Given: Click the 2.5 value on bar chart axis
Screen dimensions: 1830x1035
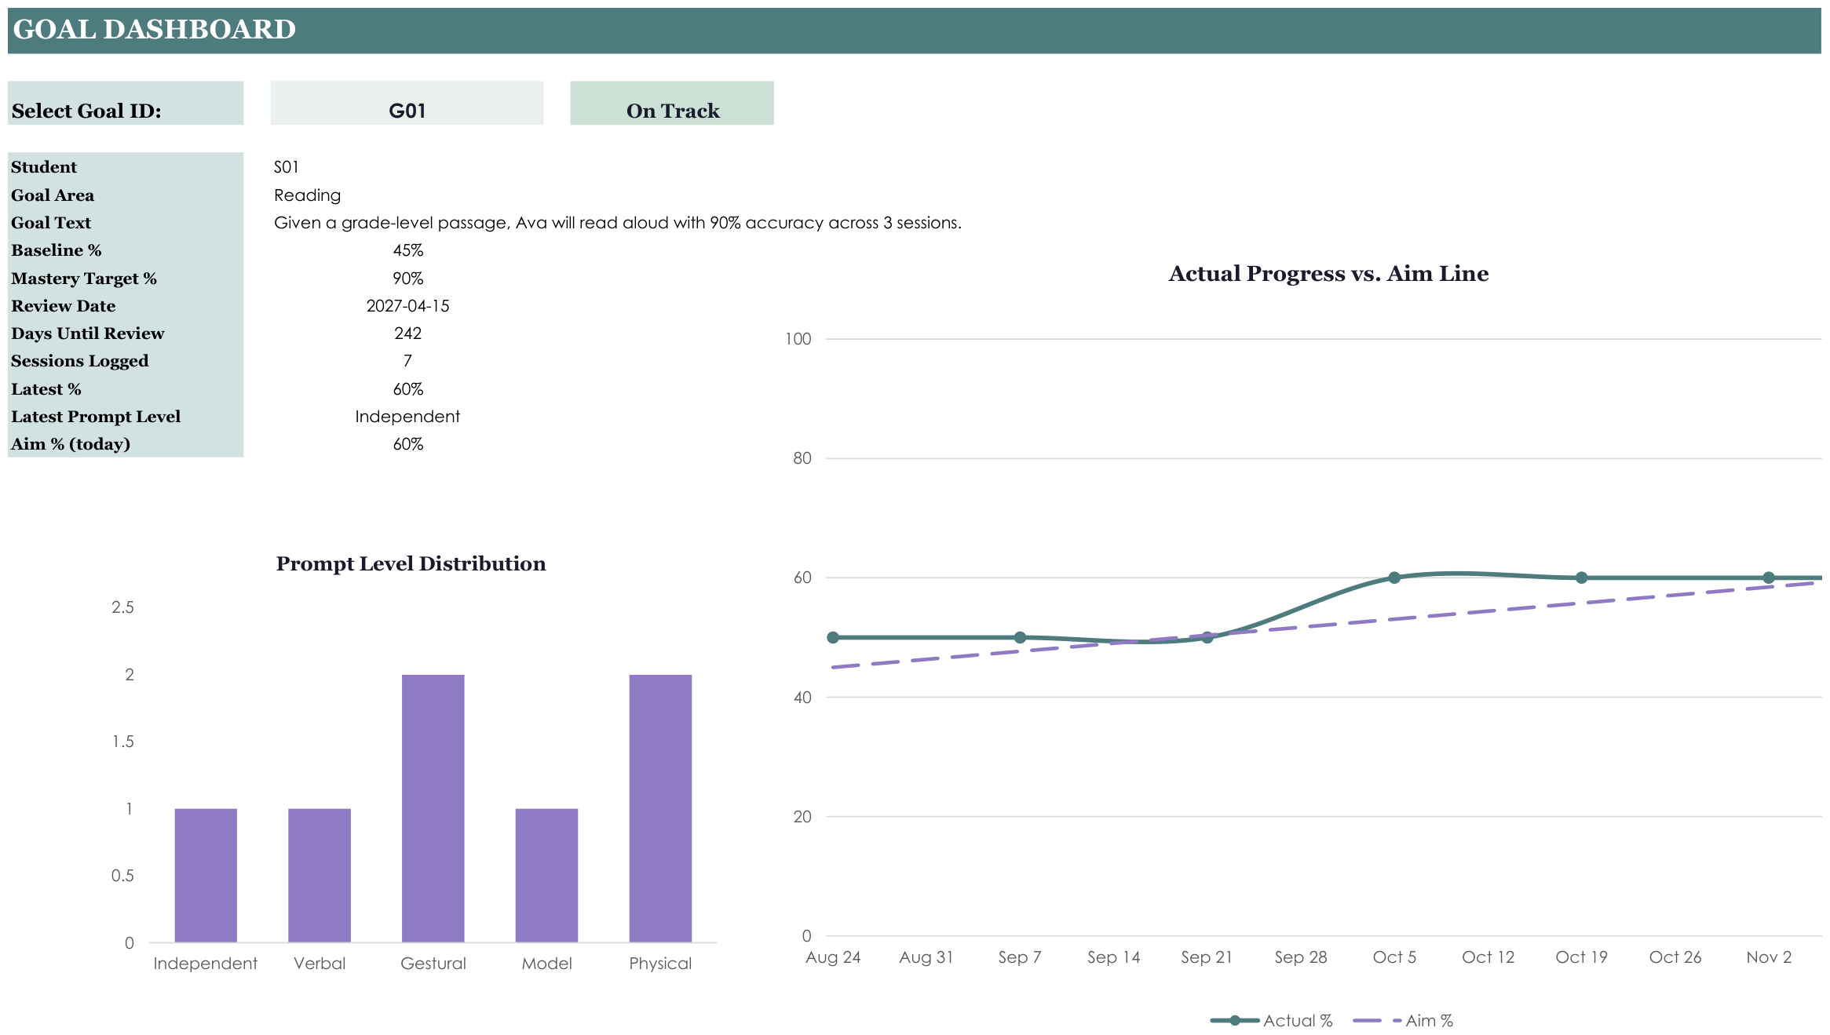Looking at the screenshot, I should 122,607.
